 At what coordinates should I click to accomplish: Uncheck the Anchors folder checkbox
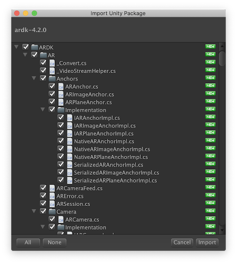(x=43, y=78)
